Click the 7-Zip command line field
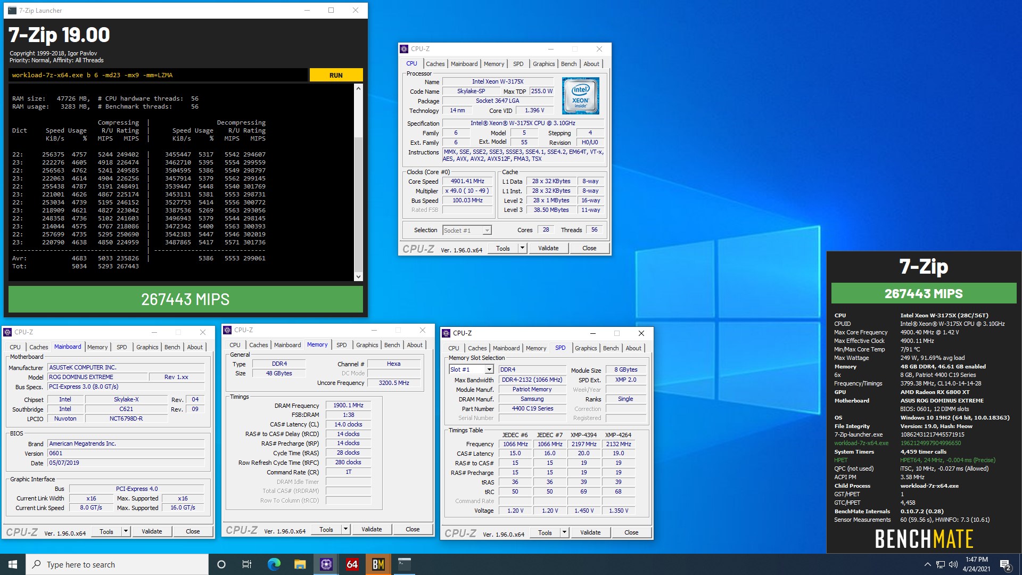Image resolution: width=1022 pixels, height=575 pixels. click(x=158, y=75)
